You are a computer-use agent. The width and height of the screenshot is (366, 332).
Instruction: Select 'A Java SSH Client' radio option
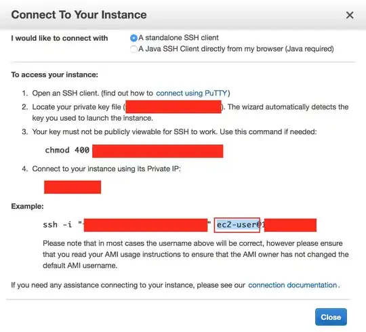[134, 49]
